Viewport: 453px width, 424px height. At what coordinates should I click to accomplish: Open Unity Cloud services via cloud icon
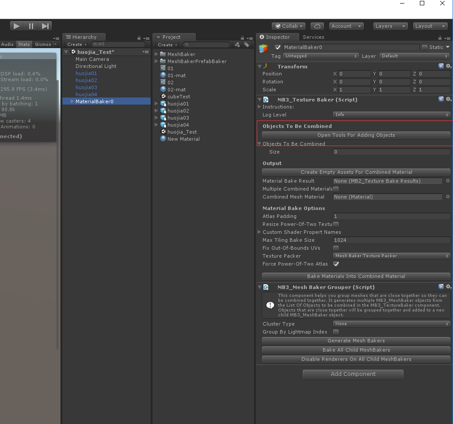click(x=317, y=26)
